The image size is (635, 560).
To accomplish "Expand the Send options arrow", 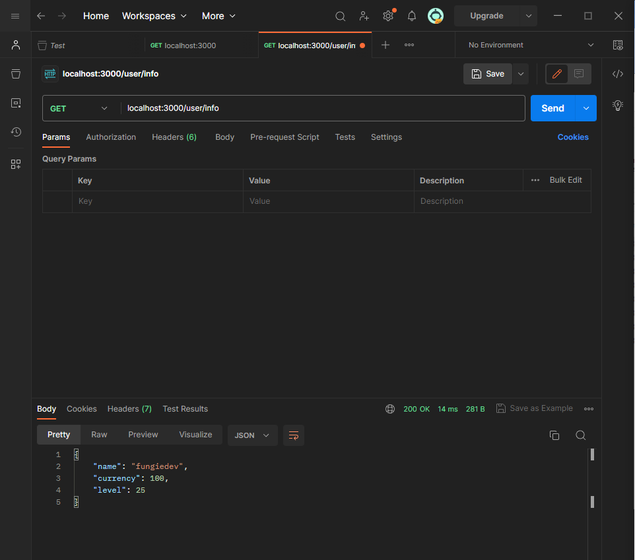I will click(586, 108).
